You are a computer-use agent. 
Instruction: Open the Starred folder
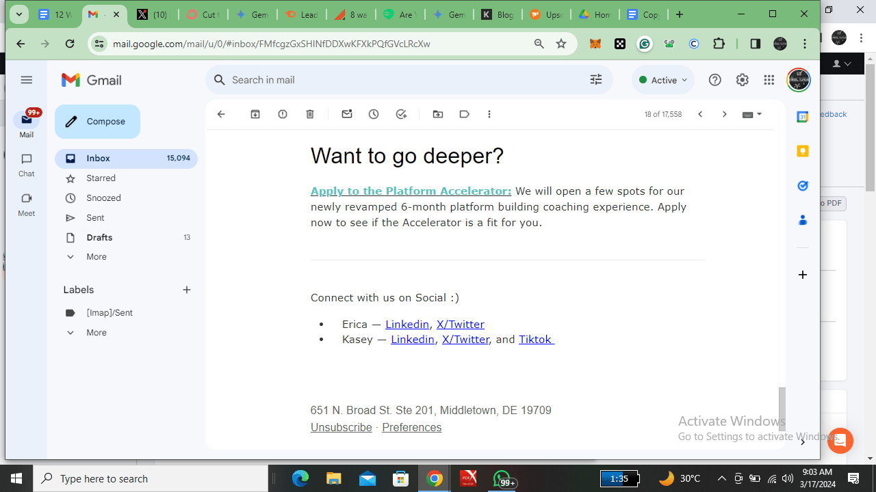pos(126,178)
